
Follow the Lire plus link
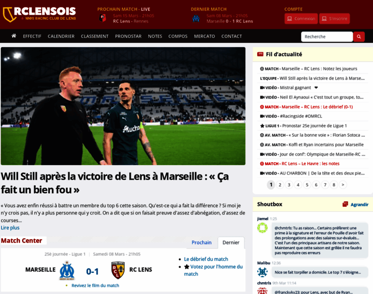pyautogui.click(x=10, y=228)
